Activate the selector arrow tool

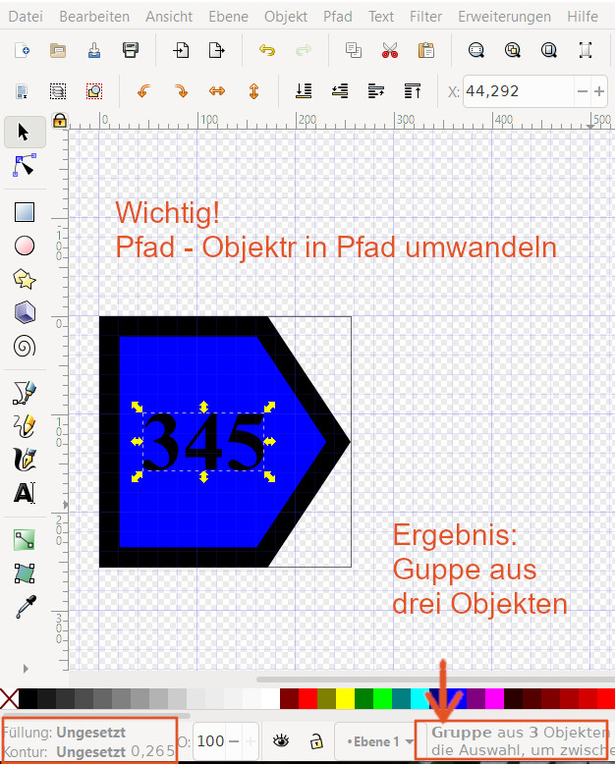tap(25, 132)
